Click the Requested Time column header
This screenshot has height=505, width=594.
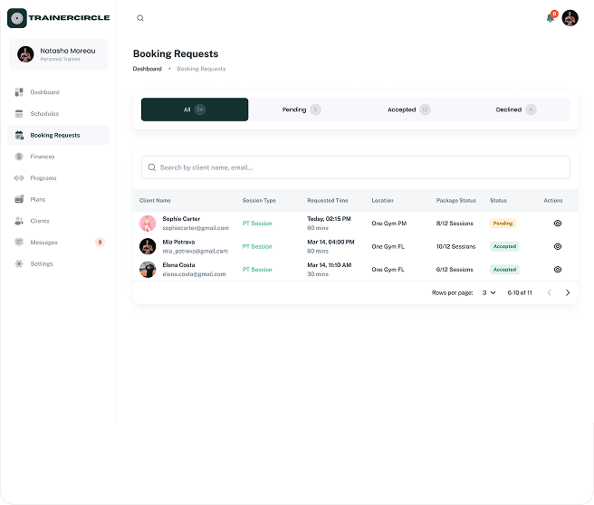(x=328, y=201)
